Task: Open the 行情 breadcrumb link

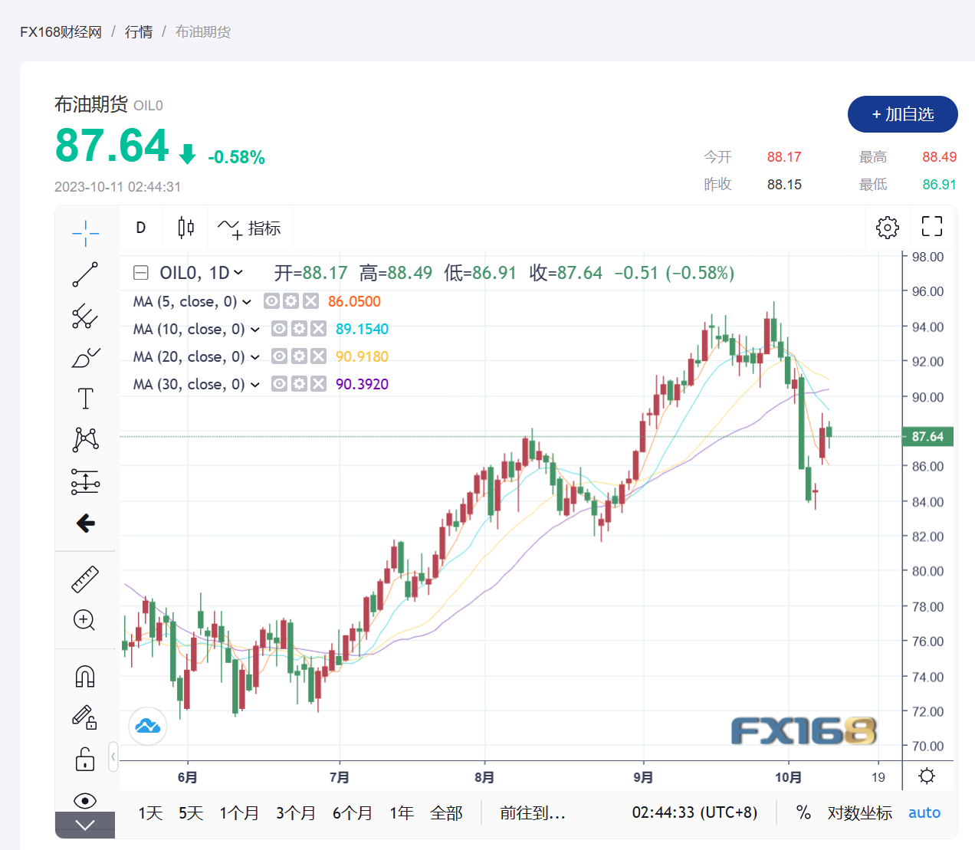Action: click(139, 31)
